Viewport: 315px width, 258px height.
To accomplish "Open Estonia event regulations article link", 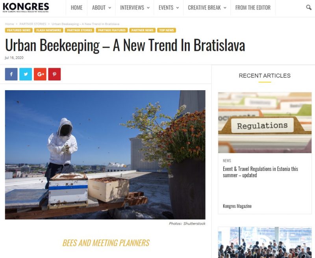I will point(260,172).
